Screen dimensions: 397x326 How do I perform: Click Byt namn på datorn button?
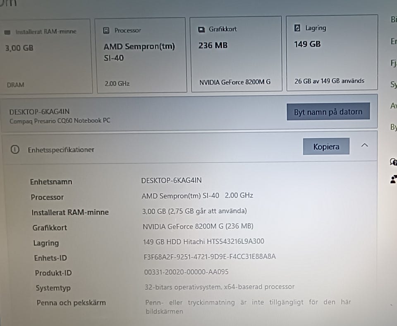[328, 111]
